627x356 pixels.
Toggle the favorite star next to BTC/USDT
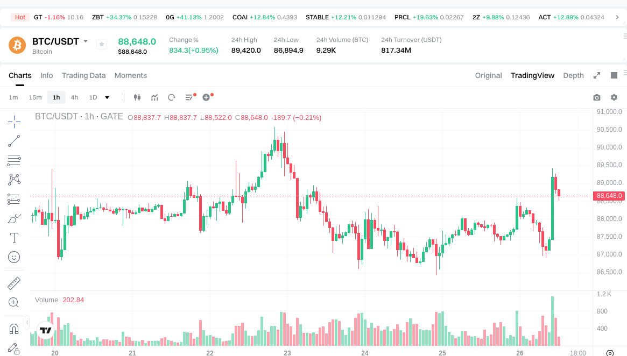(x=101, y=44)
